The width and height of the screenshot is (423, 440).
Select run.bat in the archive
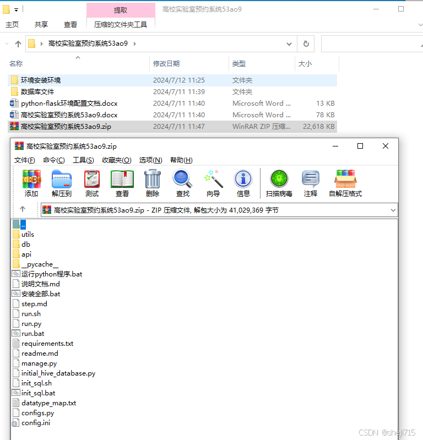pyautogui.click(x=33, y=333)
